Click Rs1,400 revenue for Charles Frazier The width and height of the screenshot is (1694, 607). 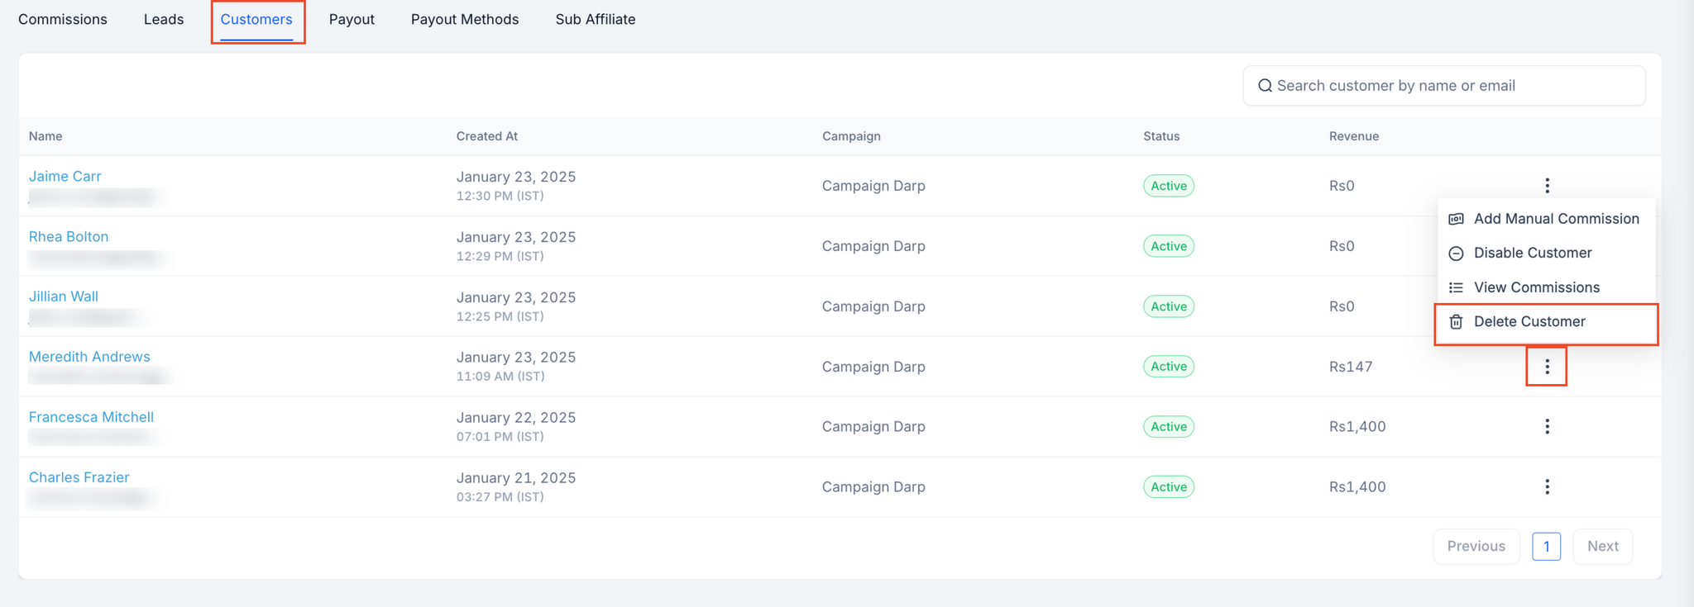pyautogui.click(x=1357, y=487)
